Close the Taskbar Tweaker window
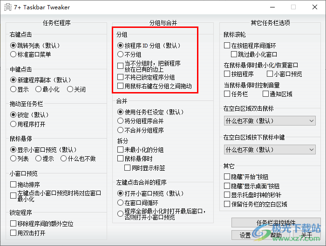 coord(315,7)
